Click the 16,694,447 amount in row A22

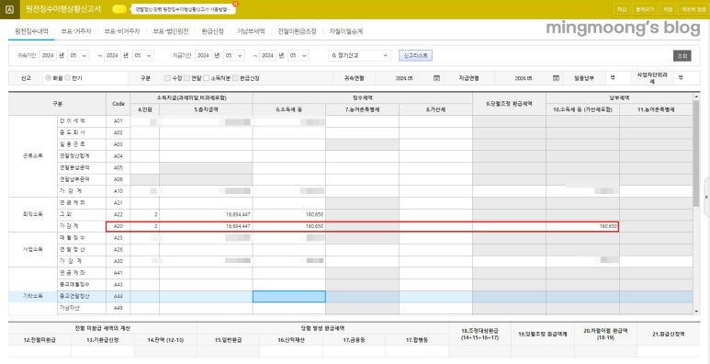click(206, 214)
